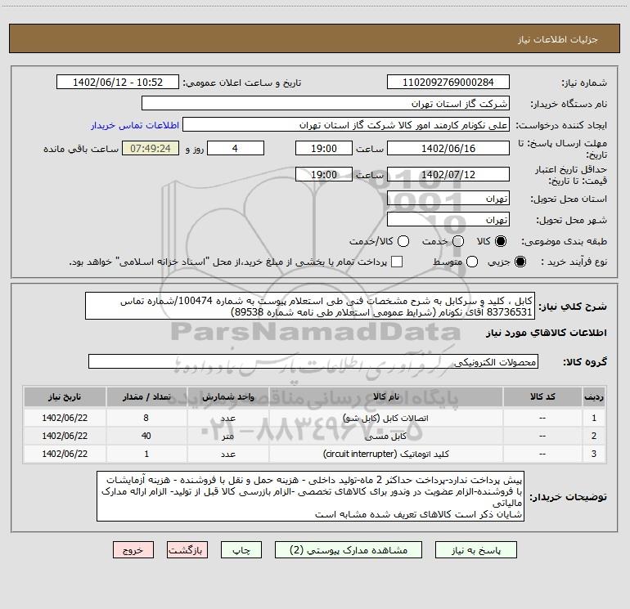Click the response deadline date 1402/06/16
630x609 pixels.
tap(448, 148)
